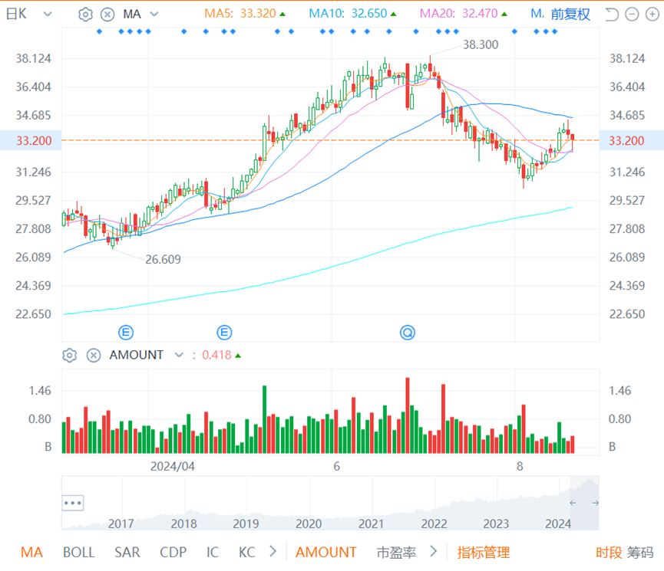Viewport: 664px width, 571px height.
Task: Click the 38.300 high price label
Action: (x=481, y=44)
